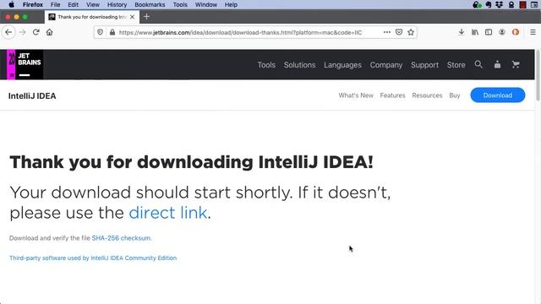Close the 'Thank you for downloading' tab

click(132, 17)
